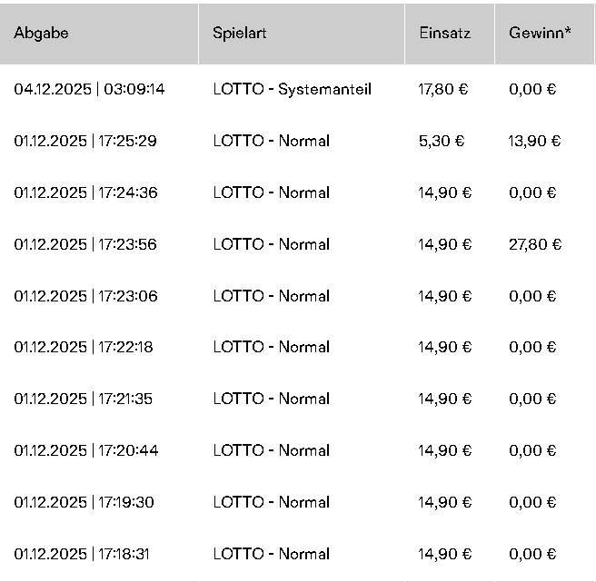
Task: Click LOTTO - Normal in the 17:18:31 row
Action: click(272, 554)
